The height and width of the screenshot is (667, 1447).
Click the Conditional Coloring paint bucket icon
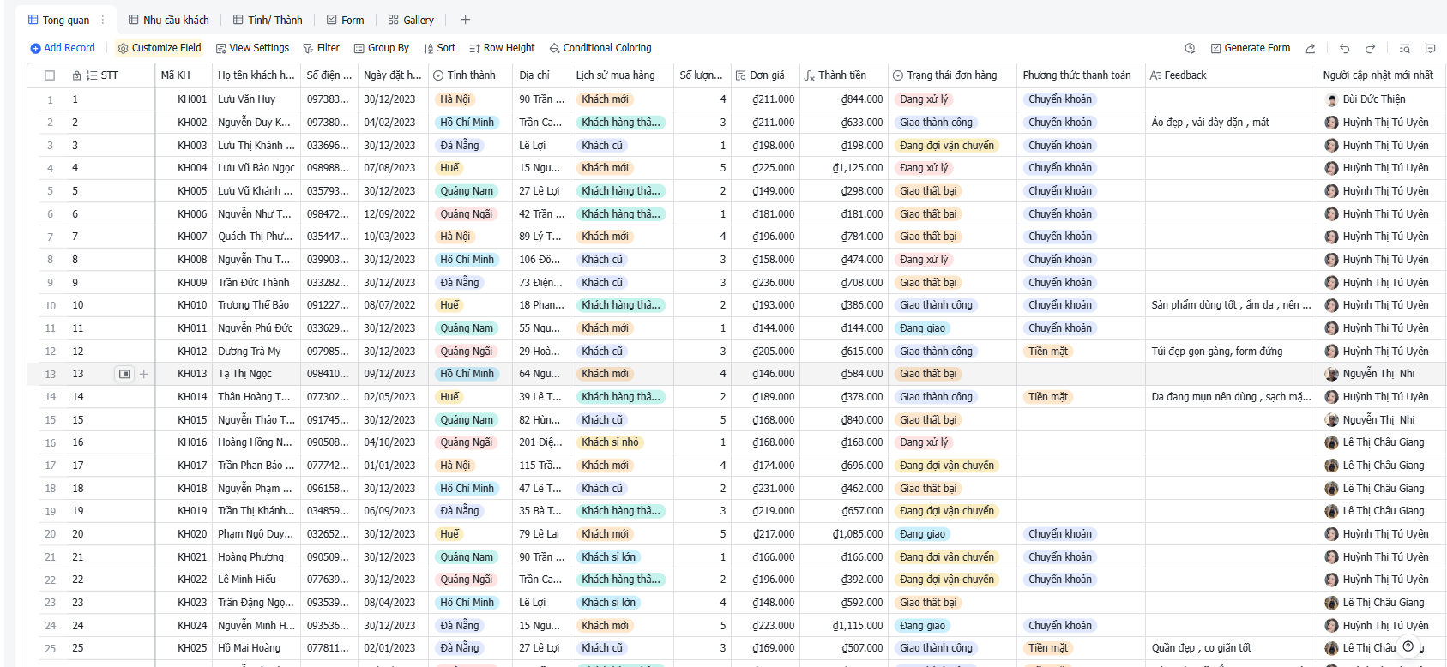[554, 48]
